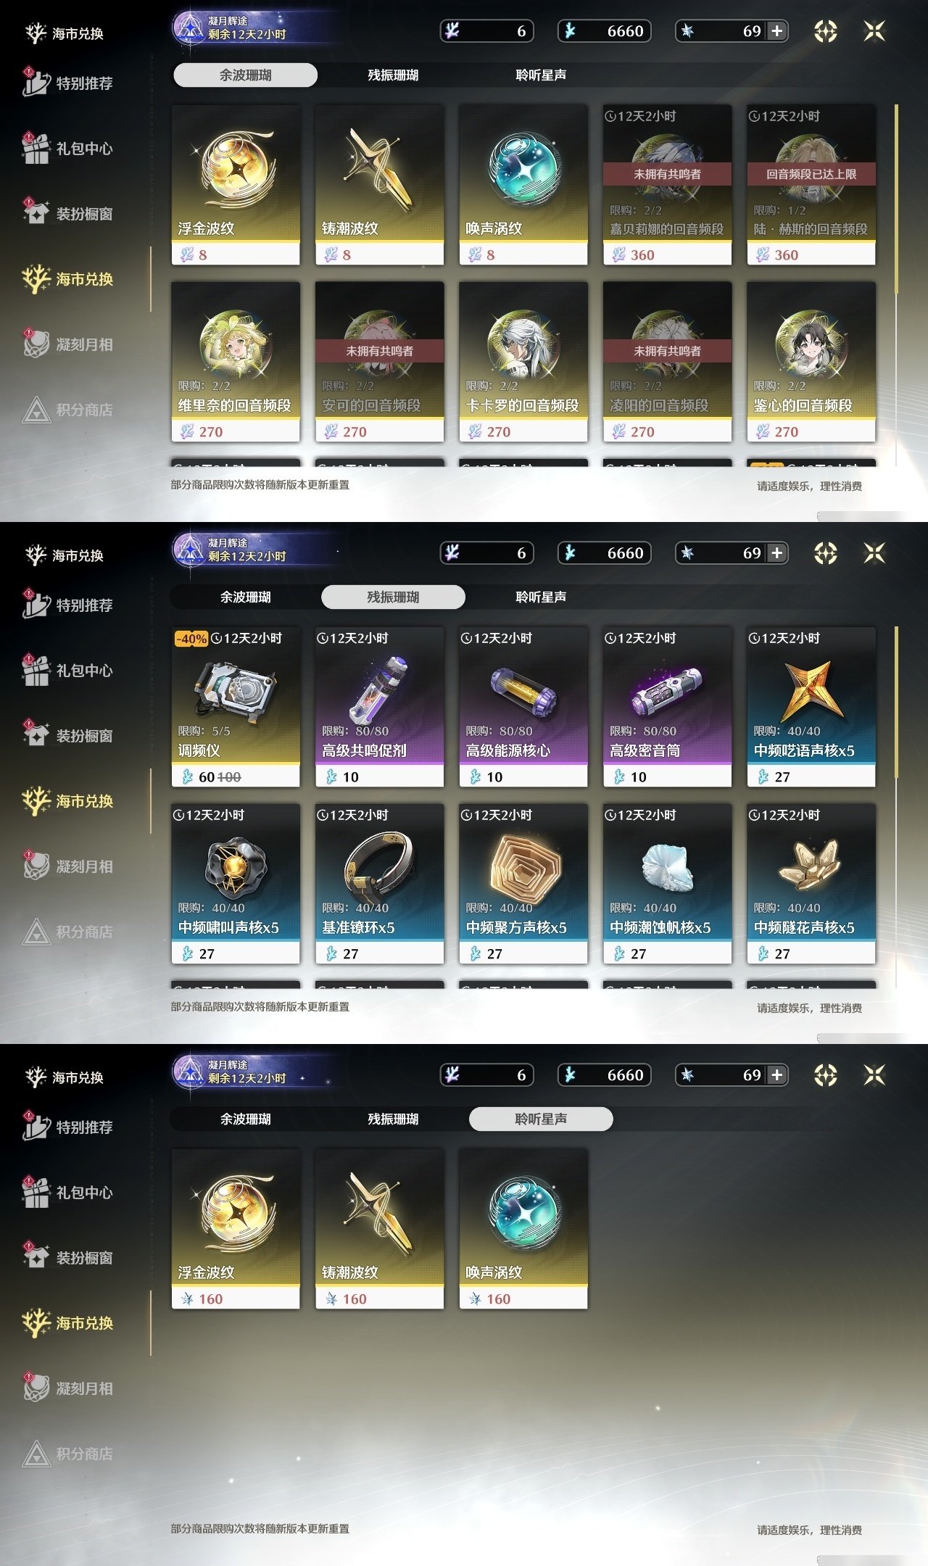The image size is (928, 1566).
Task: Pick 铸潮波纹 priced at 8
Action: tap(379, 185)
